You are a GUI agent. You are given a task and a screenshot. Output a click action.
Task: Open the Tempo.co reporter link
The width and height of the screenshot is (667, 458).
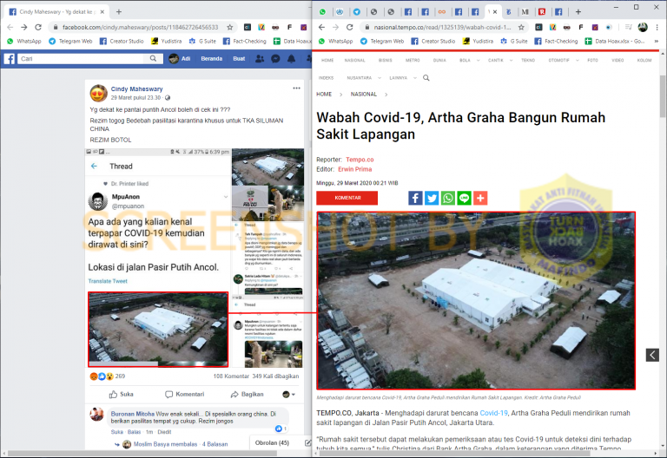pyautogui.click(x=360, y=160)
